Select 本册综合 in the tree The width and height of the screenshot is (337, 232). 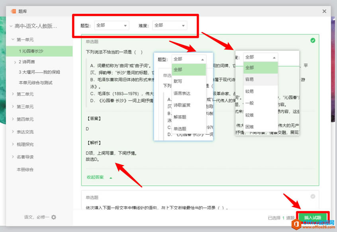pyautogui.click(x=25, y=170)
